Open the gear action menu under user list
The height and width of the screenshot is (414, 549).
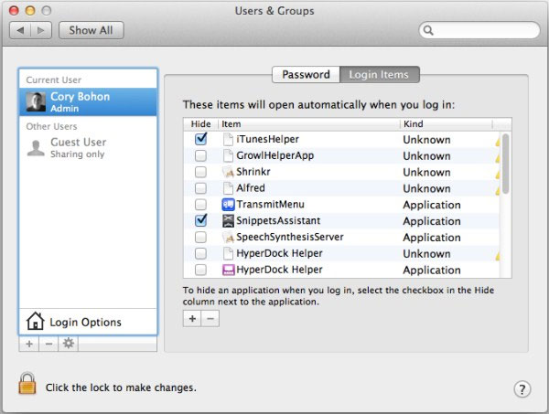[69, 344]
